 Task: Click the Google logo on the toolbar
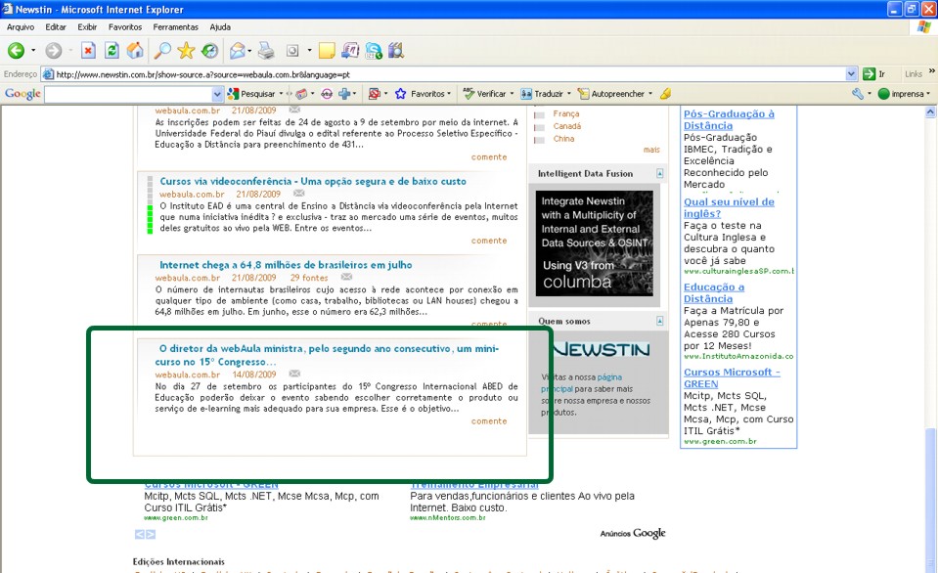pos(22,94)
